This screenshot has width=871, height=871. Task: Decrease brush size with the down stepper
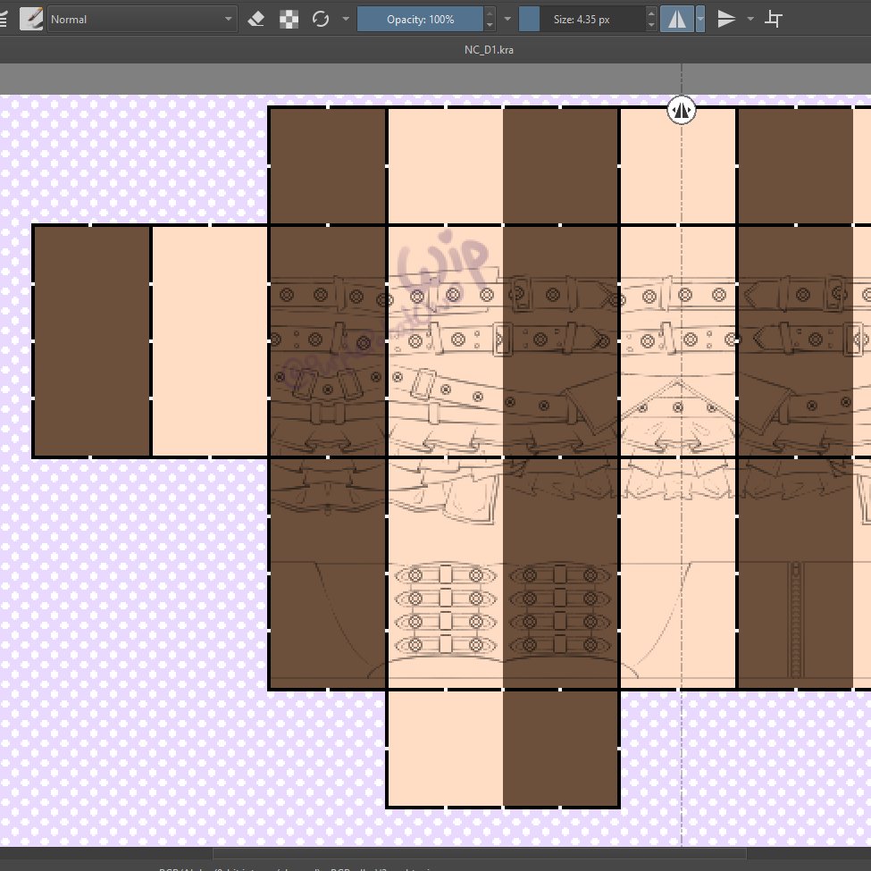(651, 26)
